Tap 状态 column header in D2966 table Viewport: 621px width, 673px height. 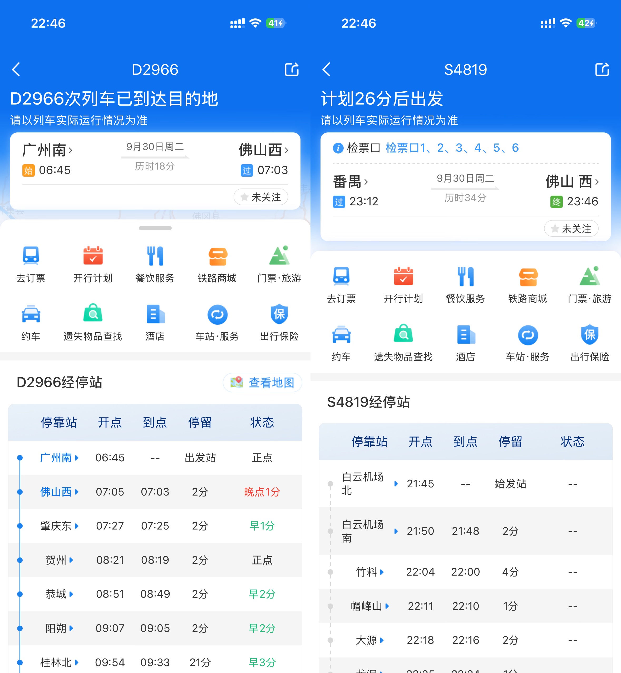click(x=262, y=422)
